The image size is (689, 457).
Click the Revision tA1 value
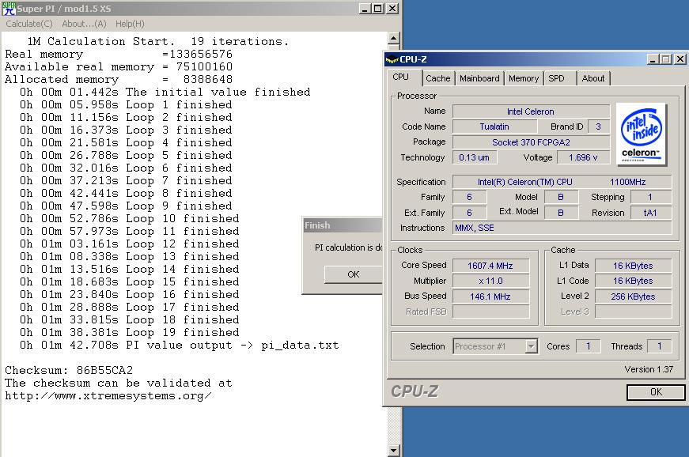(651, 213)
